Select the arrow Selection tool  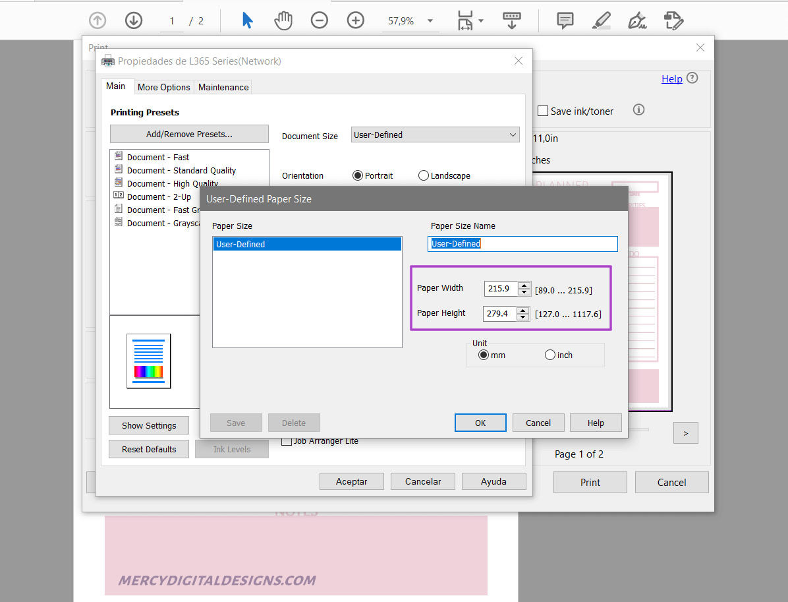tap(247, 20)
